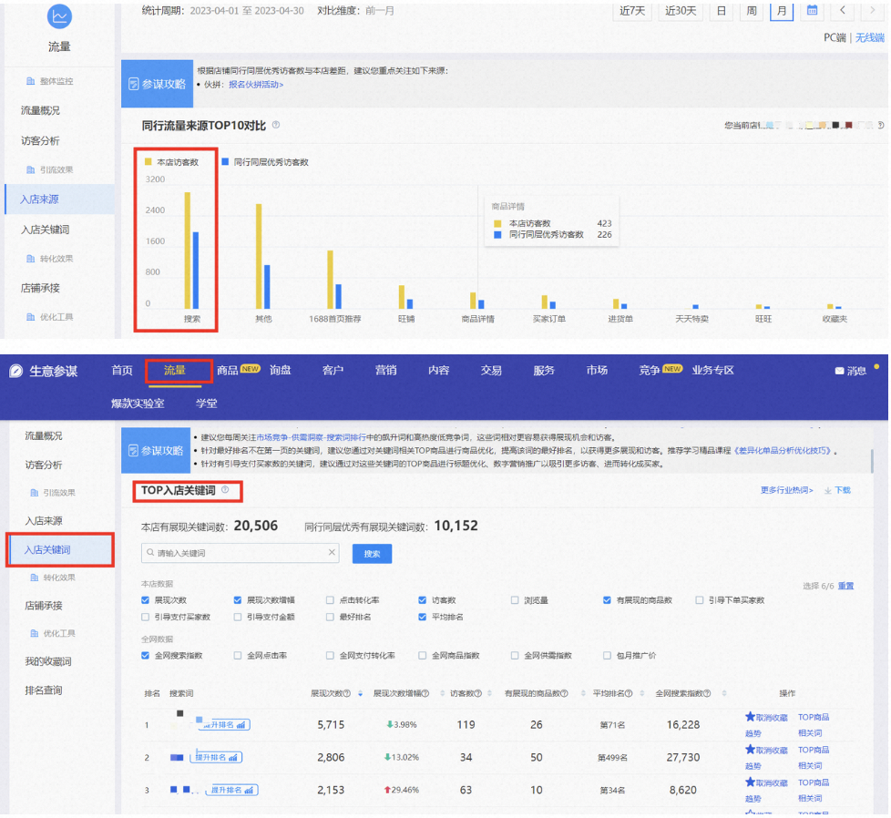Click the previous period arrow button
The image size is (891, 818).
click(844, 11)
